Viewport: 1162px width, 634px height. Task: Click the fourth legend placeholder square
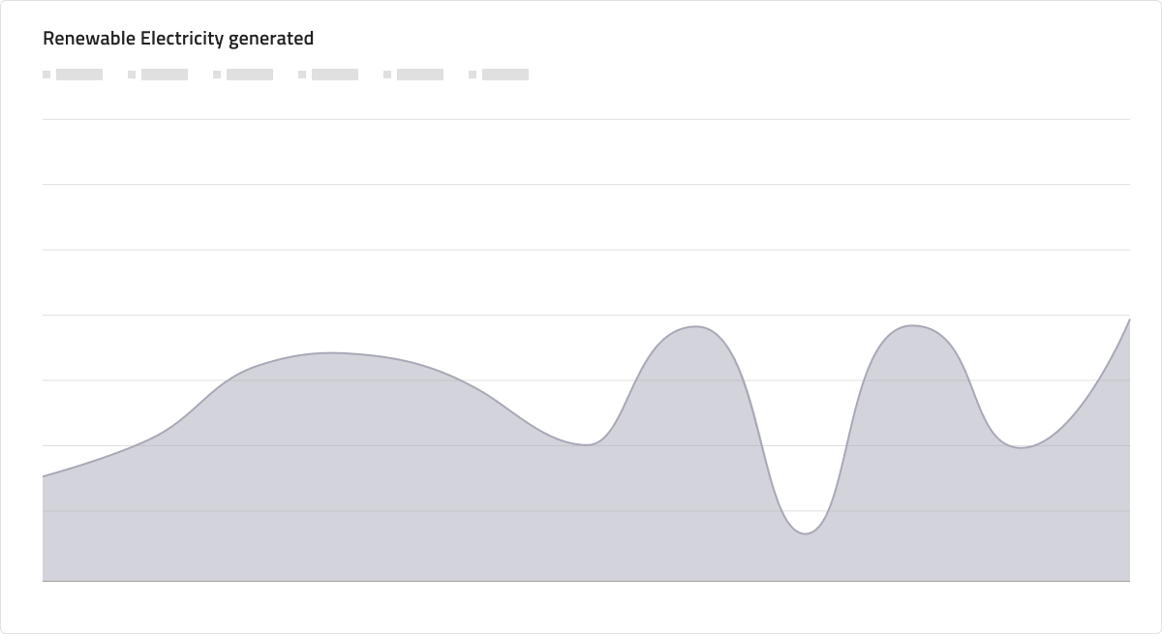[x=302, y=75]
